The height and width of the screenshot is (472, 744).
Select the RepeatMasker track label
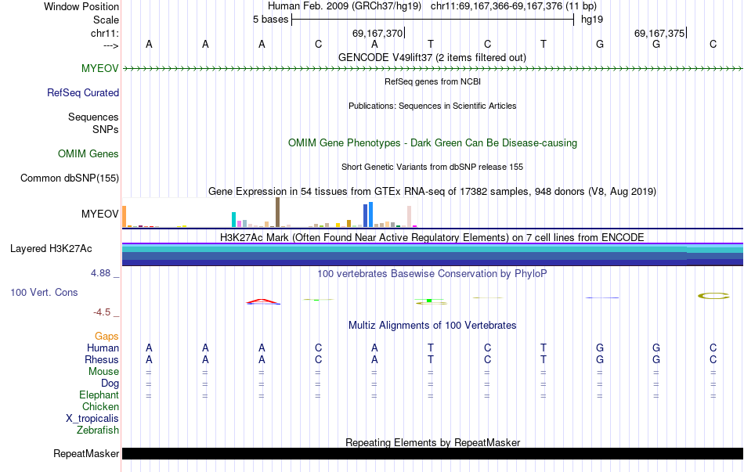[86, 453]
